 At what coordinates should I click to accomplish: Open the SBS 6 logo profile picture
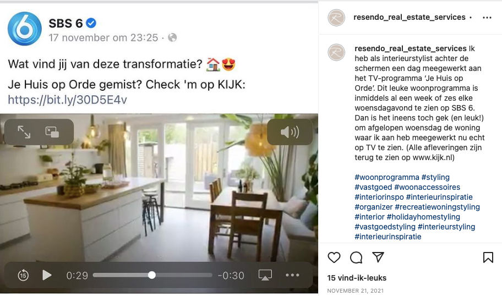pyautogui.click(x=25, y=29)
